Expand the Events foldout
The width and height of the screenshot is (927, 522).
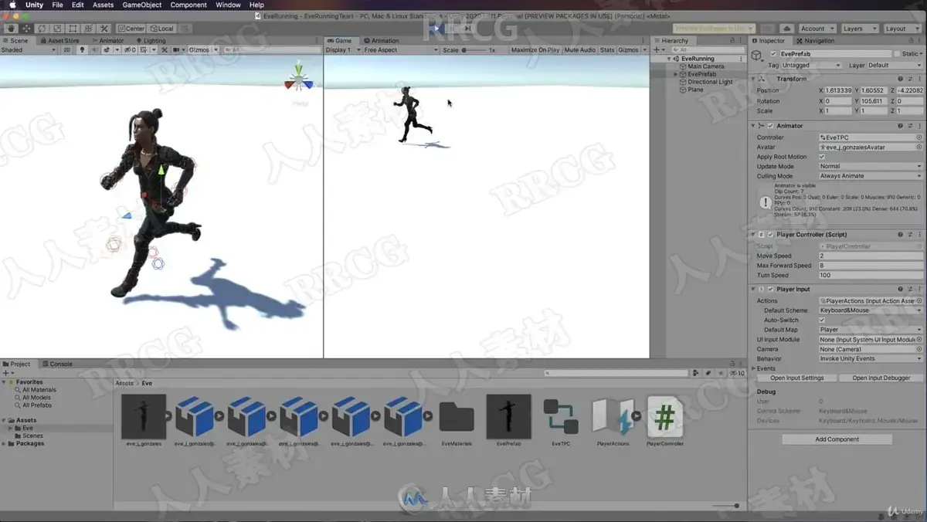tap(753, 368)
